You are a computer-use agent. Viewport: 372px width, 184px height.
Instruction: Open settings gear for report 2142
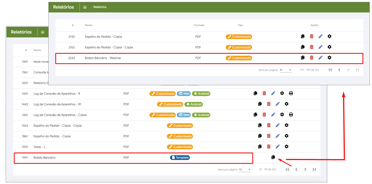(x=329, y=36)
